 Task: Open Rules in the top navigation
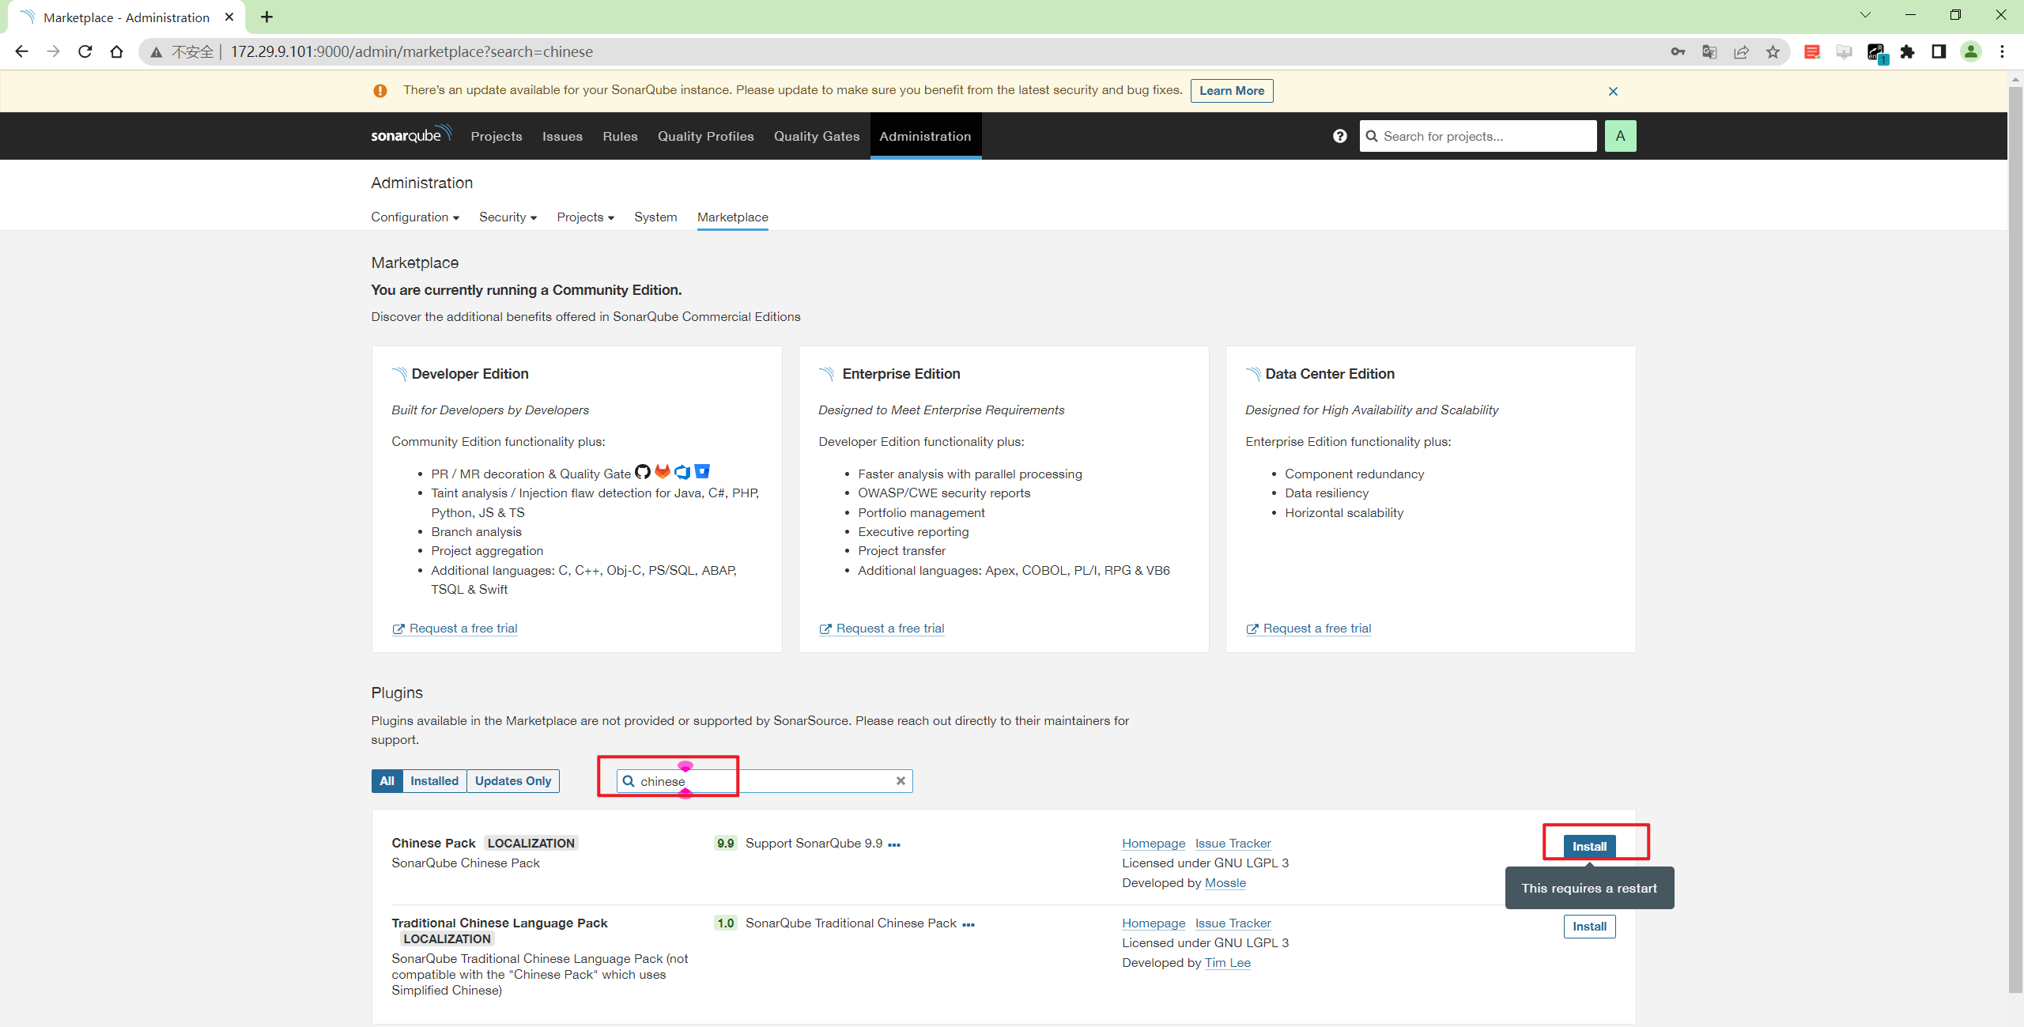coord(620,136)
